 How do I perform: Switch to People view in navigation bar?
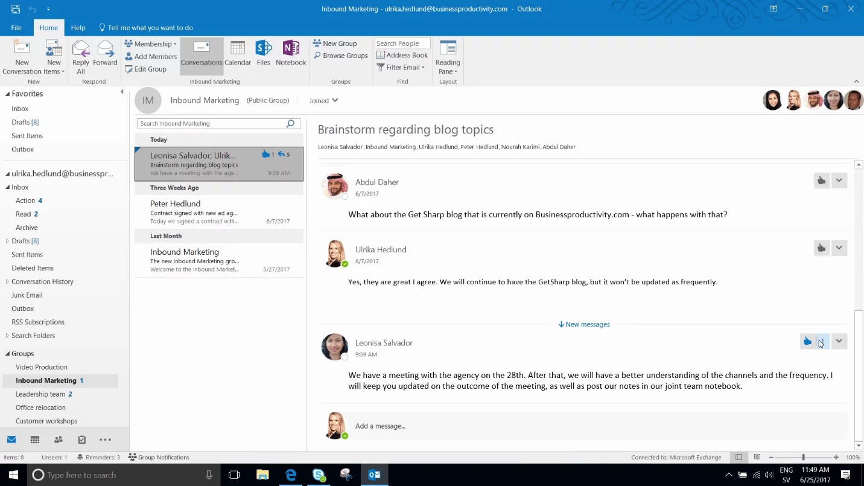coord(59,440)
